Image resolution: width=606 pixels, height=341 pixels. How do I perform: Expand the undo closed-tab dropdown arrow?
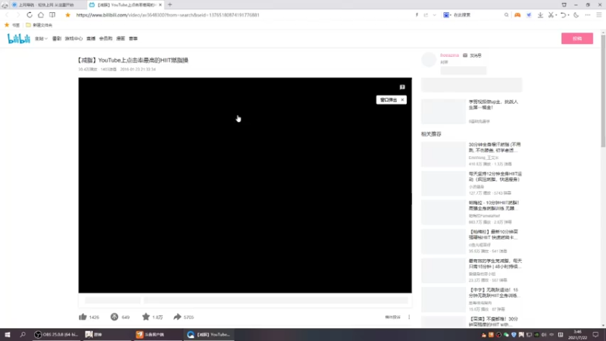pos(569,15)
